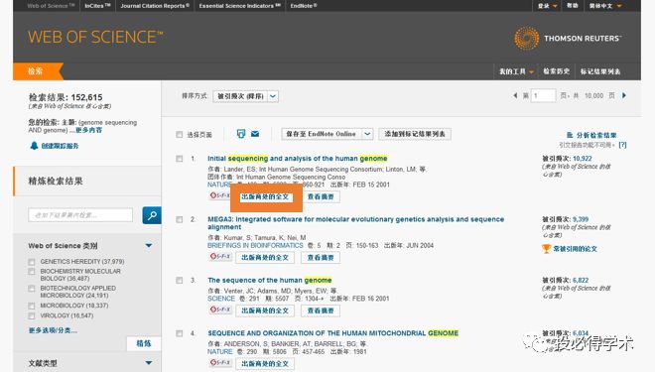Open the InCites top tab
Viewport: 655px width, 372px height.
tap(97, 6)
